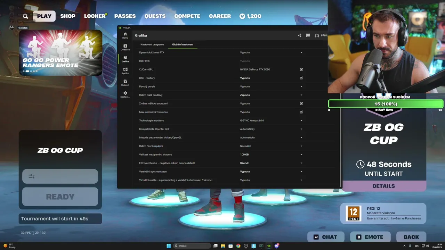The image size is (445, 250).
Task: Edit Změna měřítka zobrazení setting
Action: (x=301, y=103)
